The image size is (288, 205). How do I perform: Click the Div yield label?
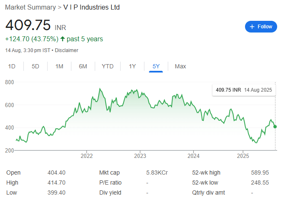pyautogui.click(x=110, y=193)
